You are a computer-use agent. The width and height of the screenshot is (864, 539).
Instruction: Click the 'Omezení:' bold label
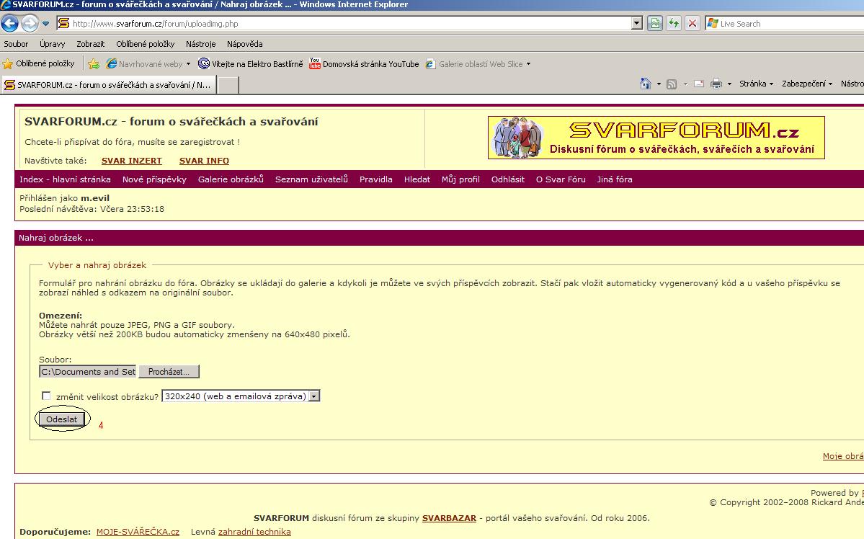pyautogui.click(x=61, y=316)
